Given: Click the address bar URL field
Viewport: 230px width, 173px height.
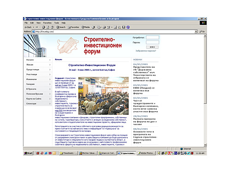Looking at the screenshot, I should click(115, 31).
